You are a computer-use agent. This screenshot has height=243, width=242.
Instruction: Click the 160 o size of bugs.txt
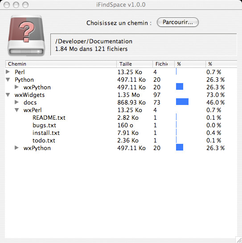pos(125,125)
